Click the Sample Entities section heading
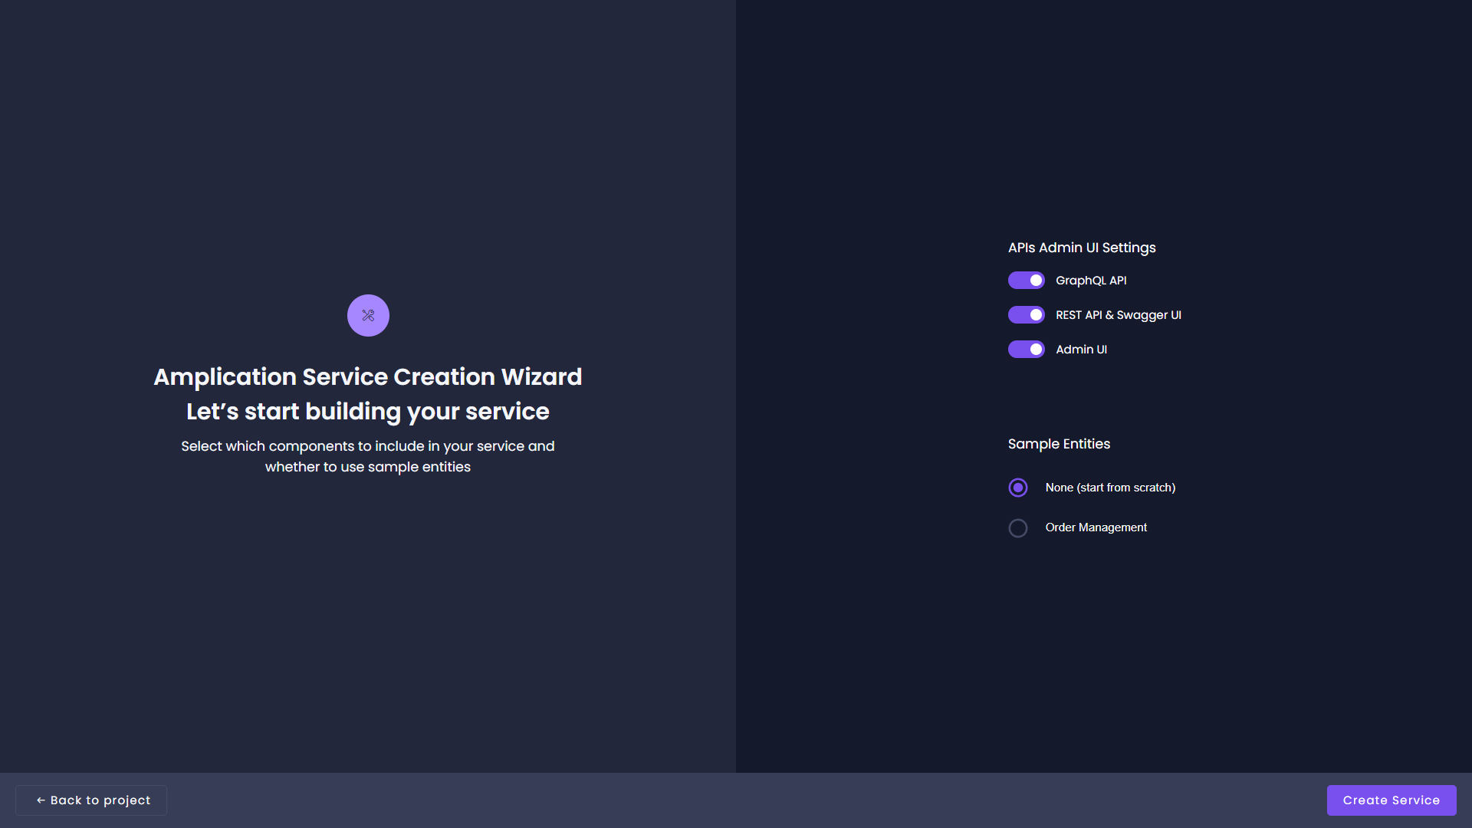Screen dimensions: 1472x828 point(1058,444)
